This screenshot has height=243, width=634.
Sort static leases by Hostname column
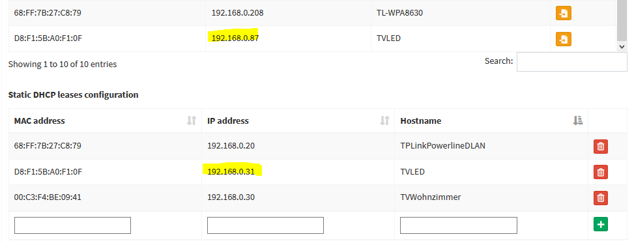coord(578,121)
